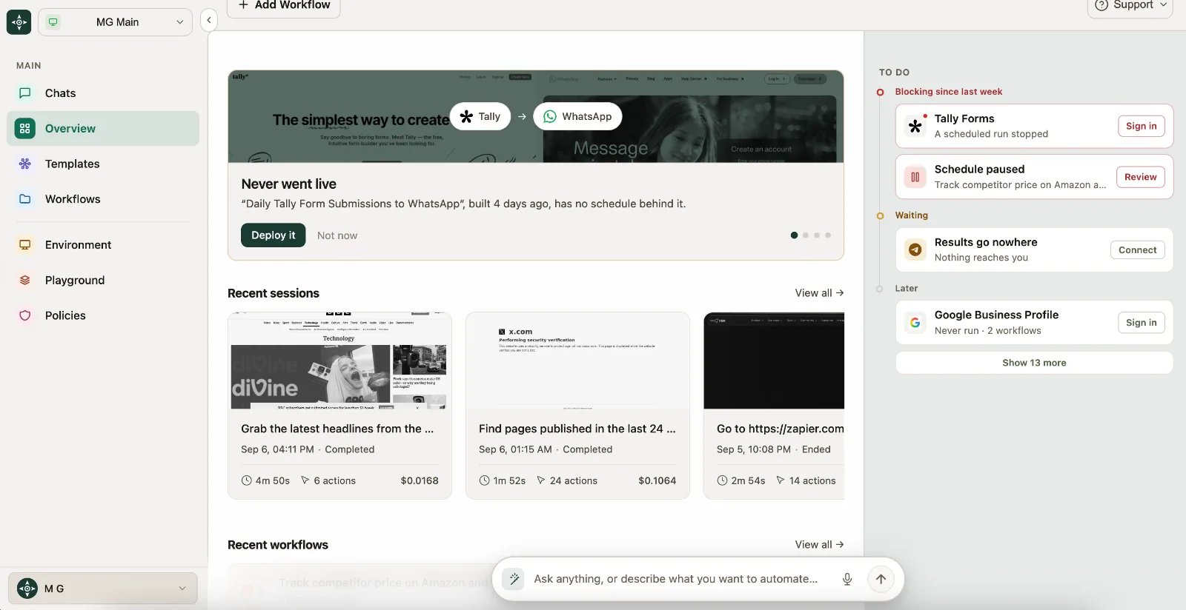Click the clock icon beside 4m 50s
The height and width of the screenshot is (610, 1186).
[247, 480]
